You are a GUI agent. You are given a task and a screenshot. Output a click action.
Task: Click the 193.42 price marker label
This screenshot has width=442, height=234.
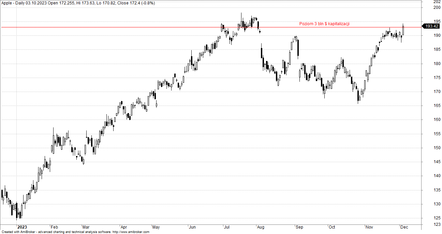[432, 26]
